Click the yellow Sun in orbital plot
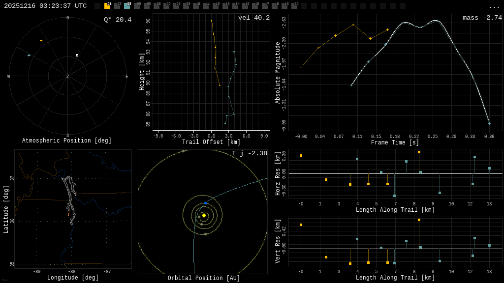Image resolution: width=504 pixels, height=283 pixels. coord(204,215)
